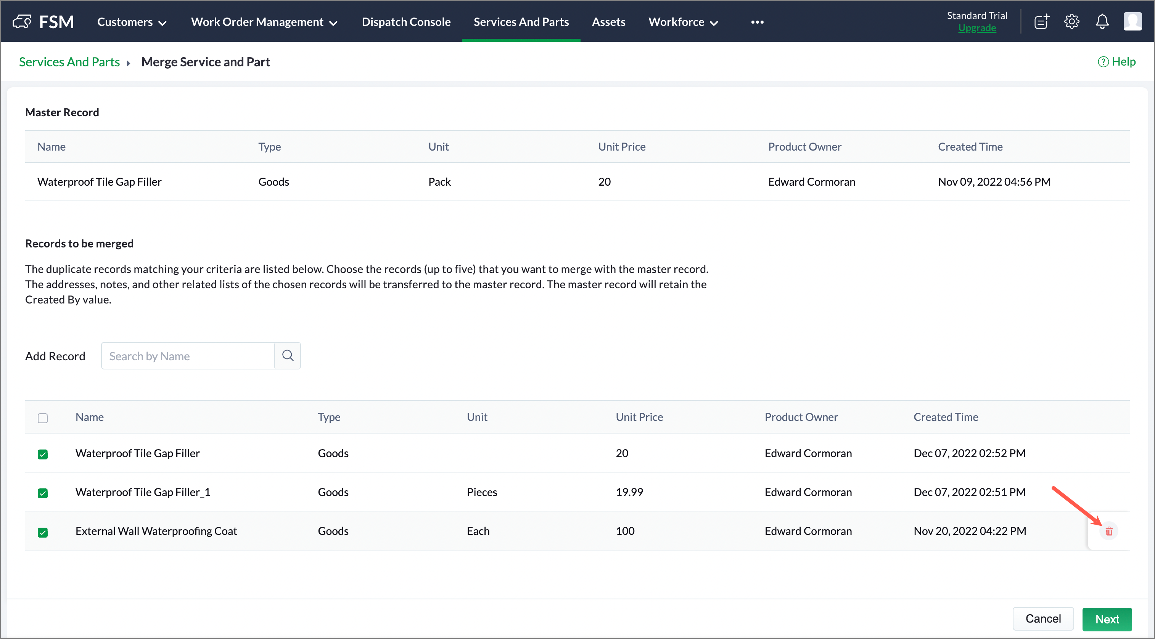Uncheck the Waterproof Tile Gap Filler_1 record
Image resolution: width=1155 pixels, height=639 pixels.
(43, 493)
